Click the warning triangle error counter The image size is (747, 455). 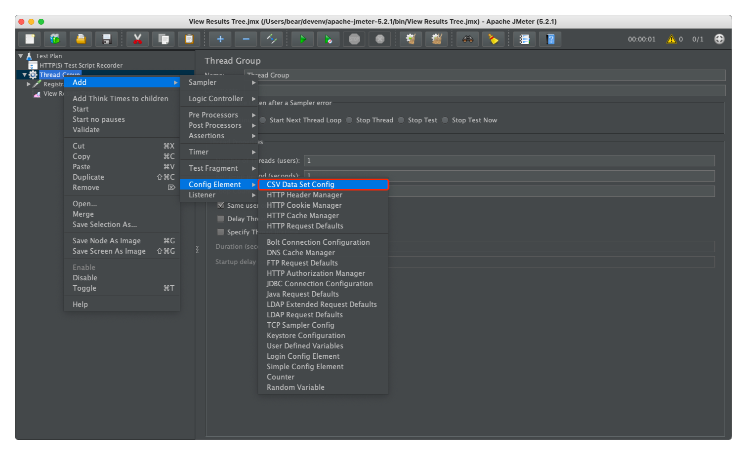pos(671,39)
